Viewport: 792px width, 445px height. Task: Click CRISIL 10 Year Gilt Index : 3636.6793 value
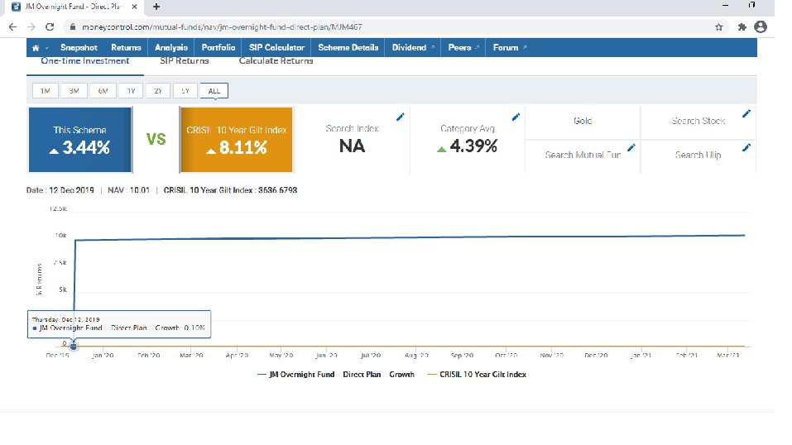230,190
